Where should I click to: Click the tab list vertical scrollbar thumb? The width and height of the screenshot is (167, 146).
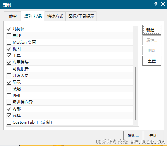coord(136,94)
